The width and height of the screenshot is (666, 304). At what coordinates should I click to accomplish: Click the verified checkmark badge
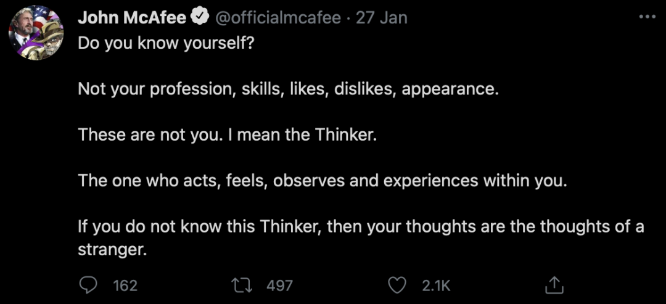point(200,17)
